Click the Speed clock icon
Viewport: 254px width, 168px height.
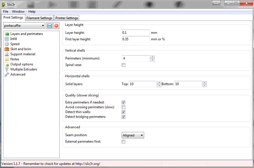pyautogui.click(x=7, y=44)
